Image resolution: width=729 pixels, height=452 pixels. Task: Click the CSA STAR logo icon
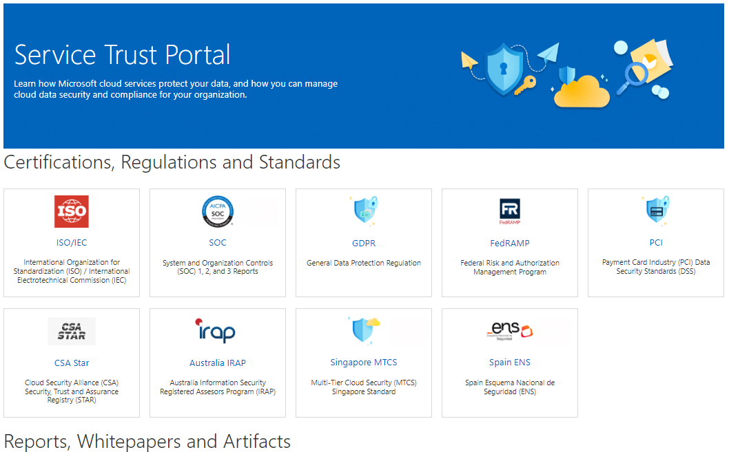[x=72, y=331]
